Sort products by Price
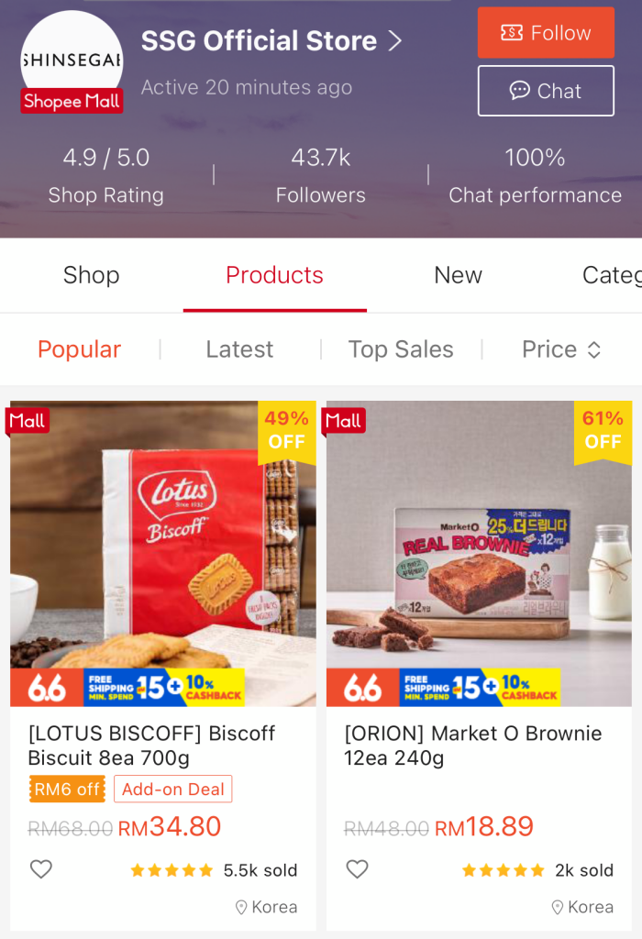 click(x=561, y=349)
